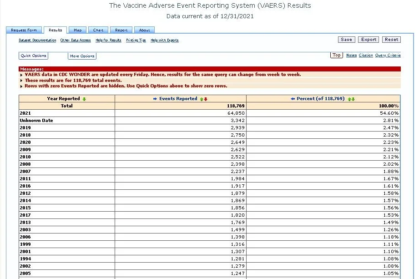Open the Report tab
Image resolution: width=419 pixels, height=279 pixels.
(121, 30)
